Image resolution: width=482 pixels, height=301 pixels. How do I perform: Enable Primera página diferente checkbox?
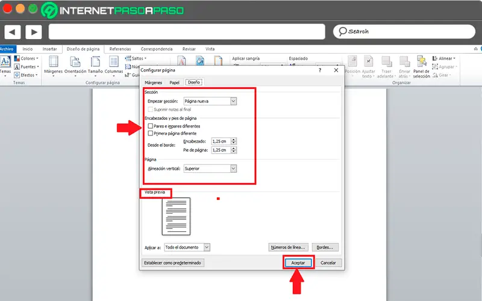(x=150, y=133)
